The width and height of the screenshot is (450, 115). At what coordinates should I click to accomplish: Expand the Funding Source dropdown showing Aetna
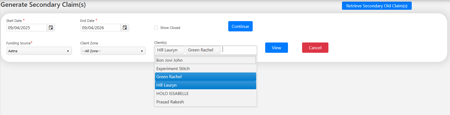point(39,51)
